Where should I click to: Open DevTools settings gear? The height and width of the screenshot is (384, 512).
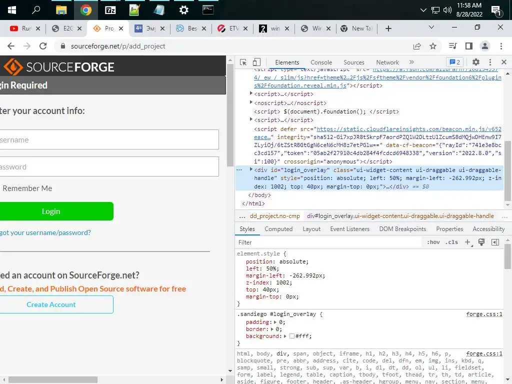[x=476, y=62]
